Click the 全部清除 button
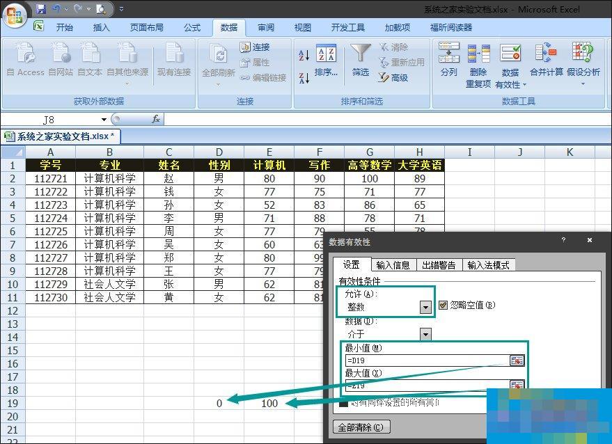 click(362, 427)
